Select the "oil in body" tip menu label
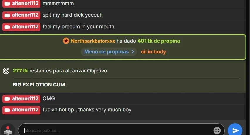 [x=153, y=52]
